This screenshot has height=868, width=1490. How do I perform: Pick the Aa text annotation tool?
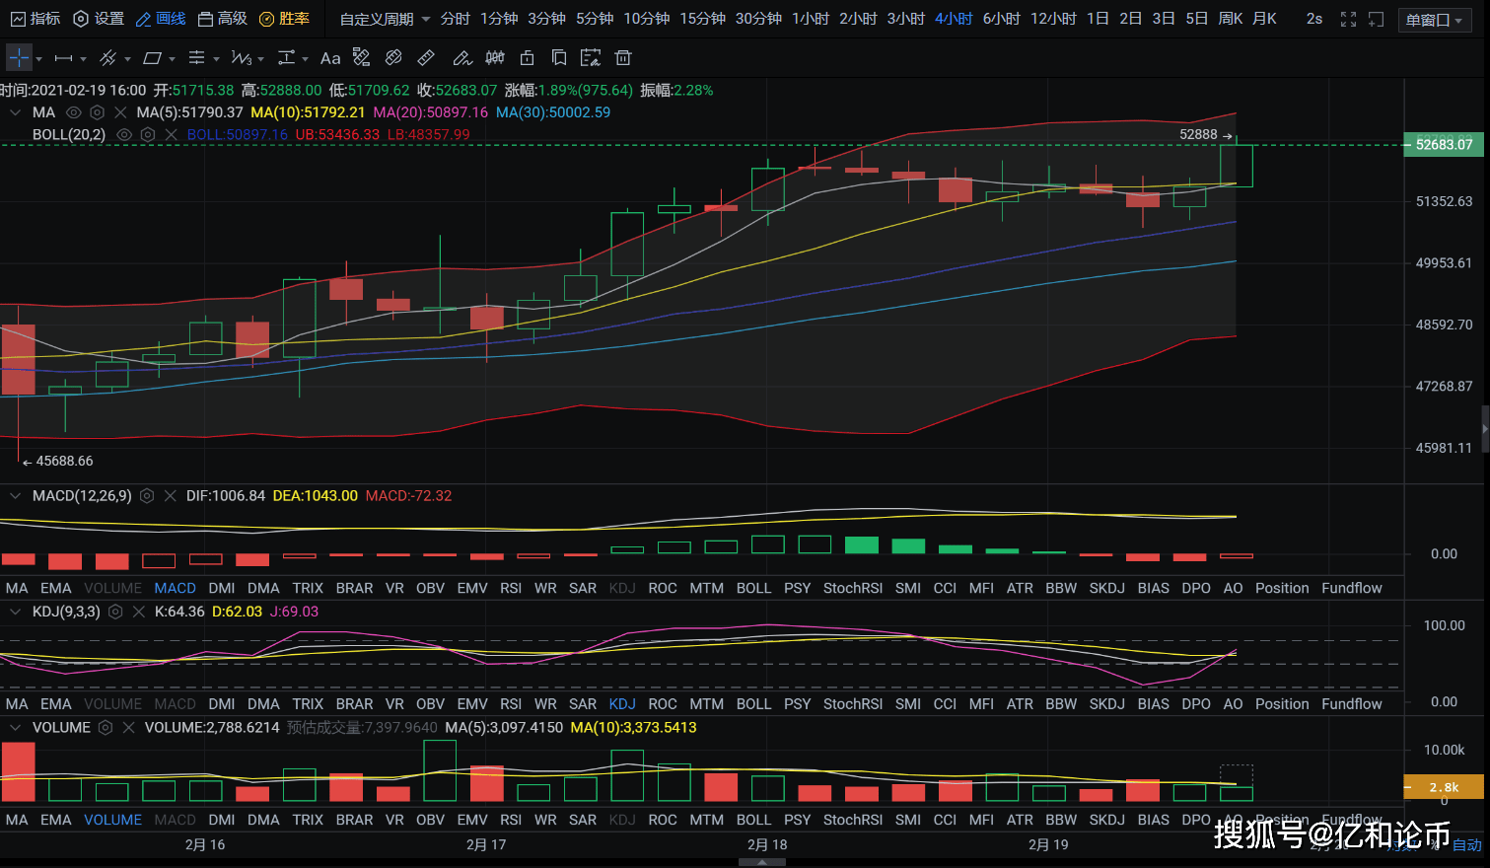(x=330, y=58)
